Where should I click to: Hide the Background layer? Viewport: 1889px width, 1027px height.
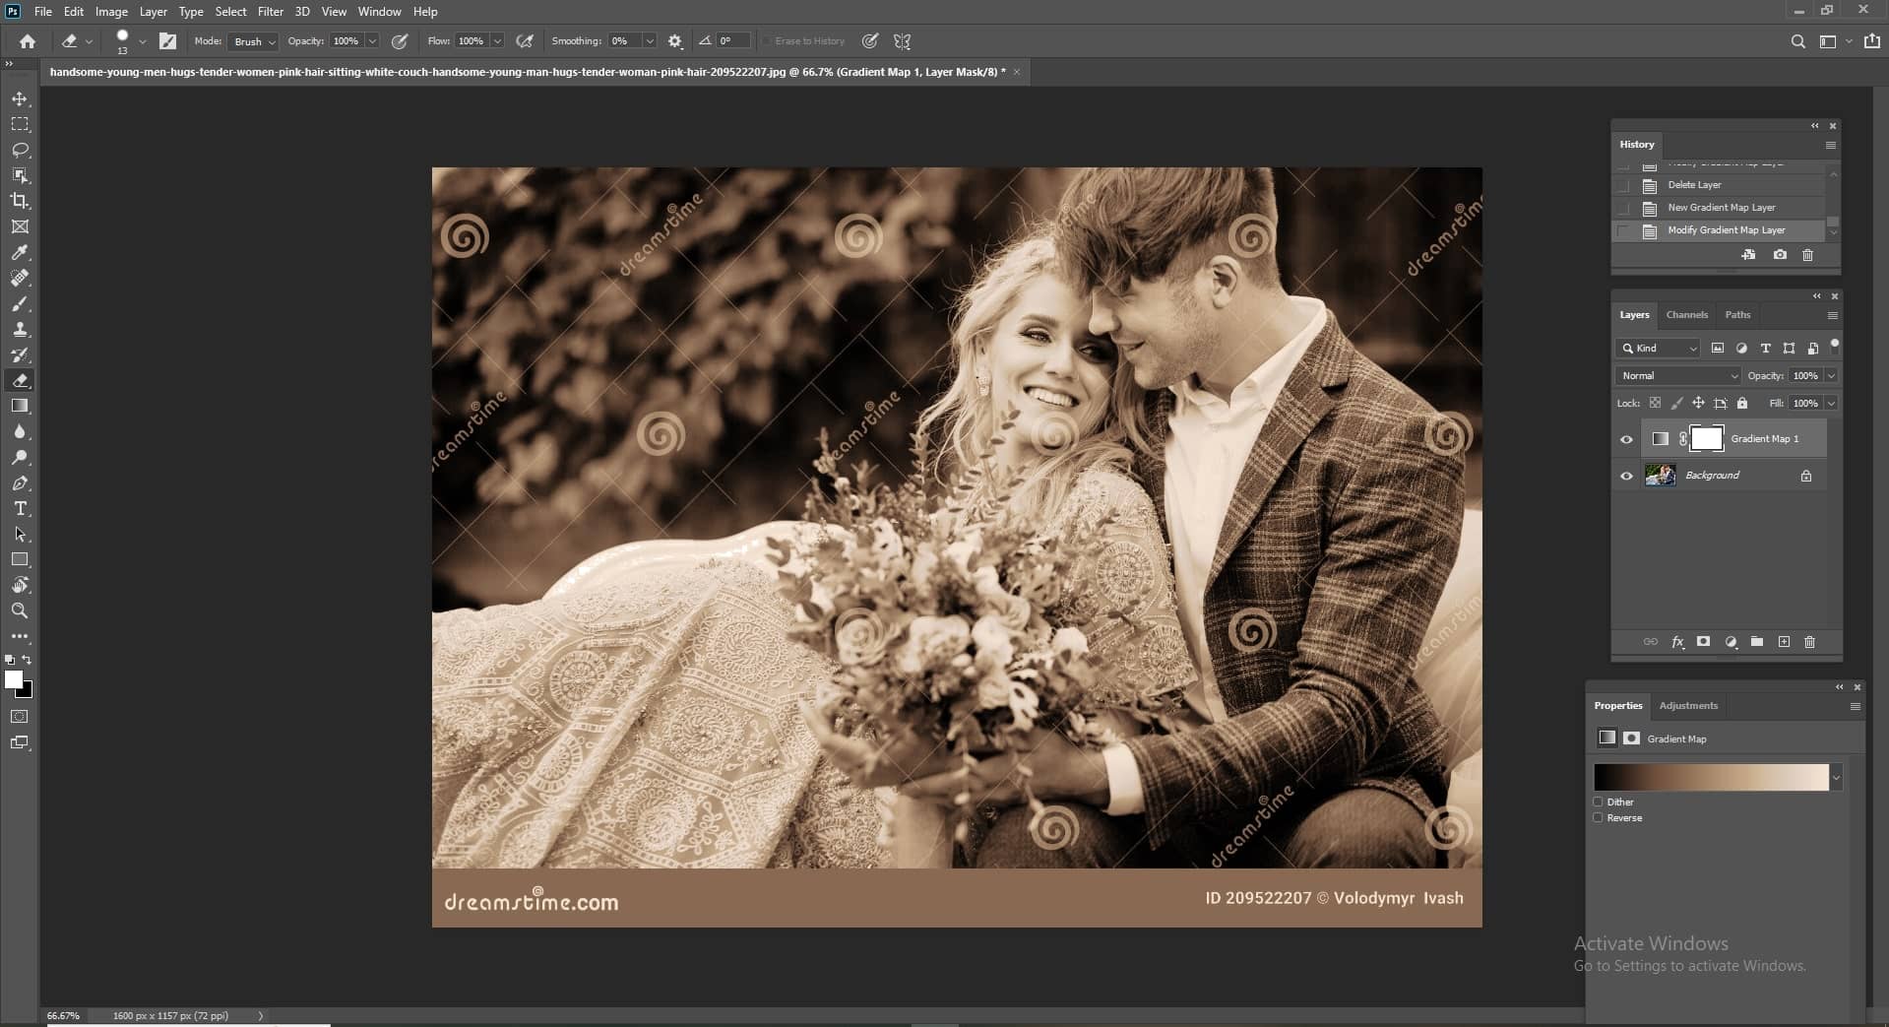tap(1626, 476)
